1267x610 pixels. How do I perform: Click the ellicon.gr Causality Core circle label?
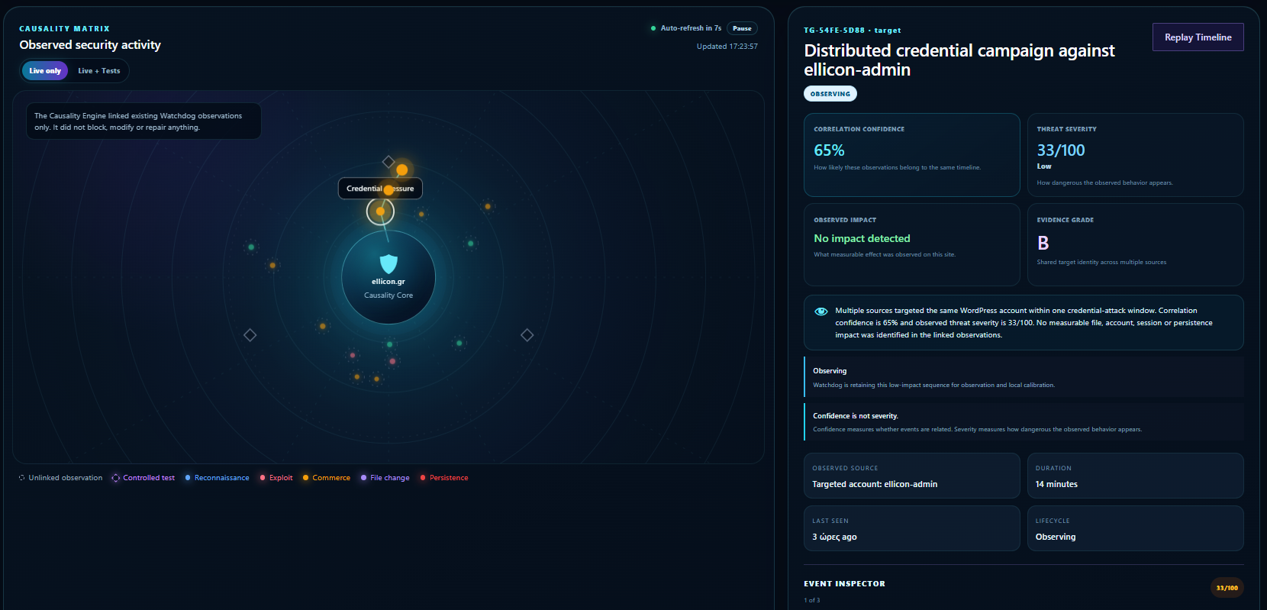(388, 282)
